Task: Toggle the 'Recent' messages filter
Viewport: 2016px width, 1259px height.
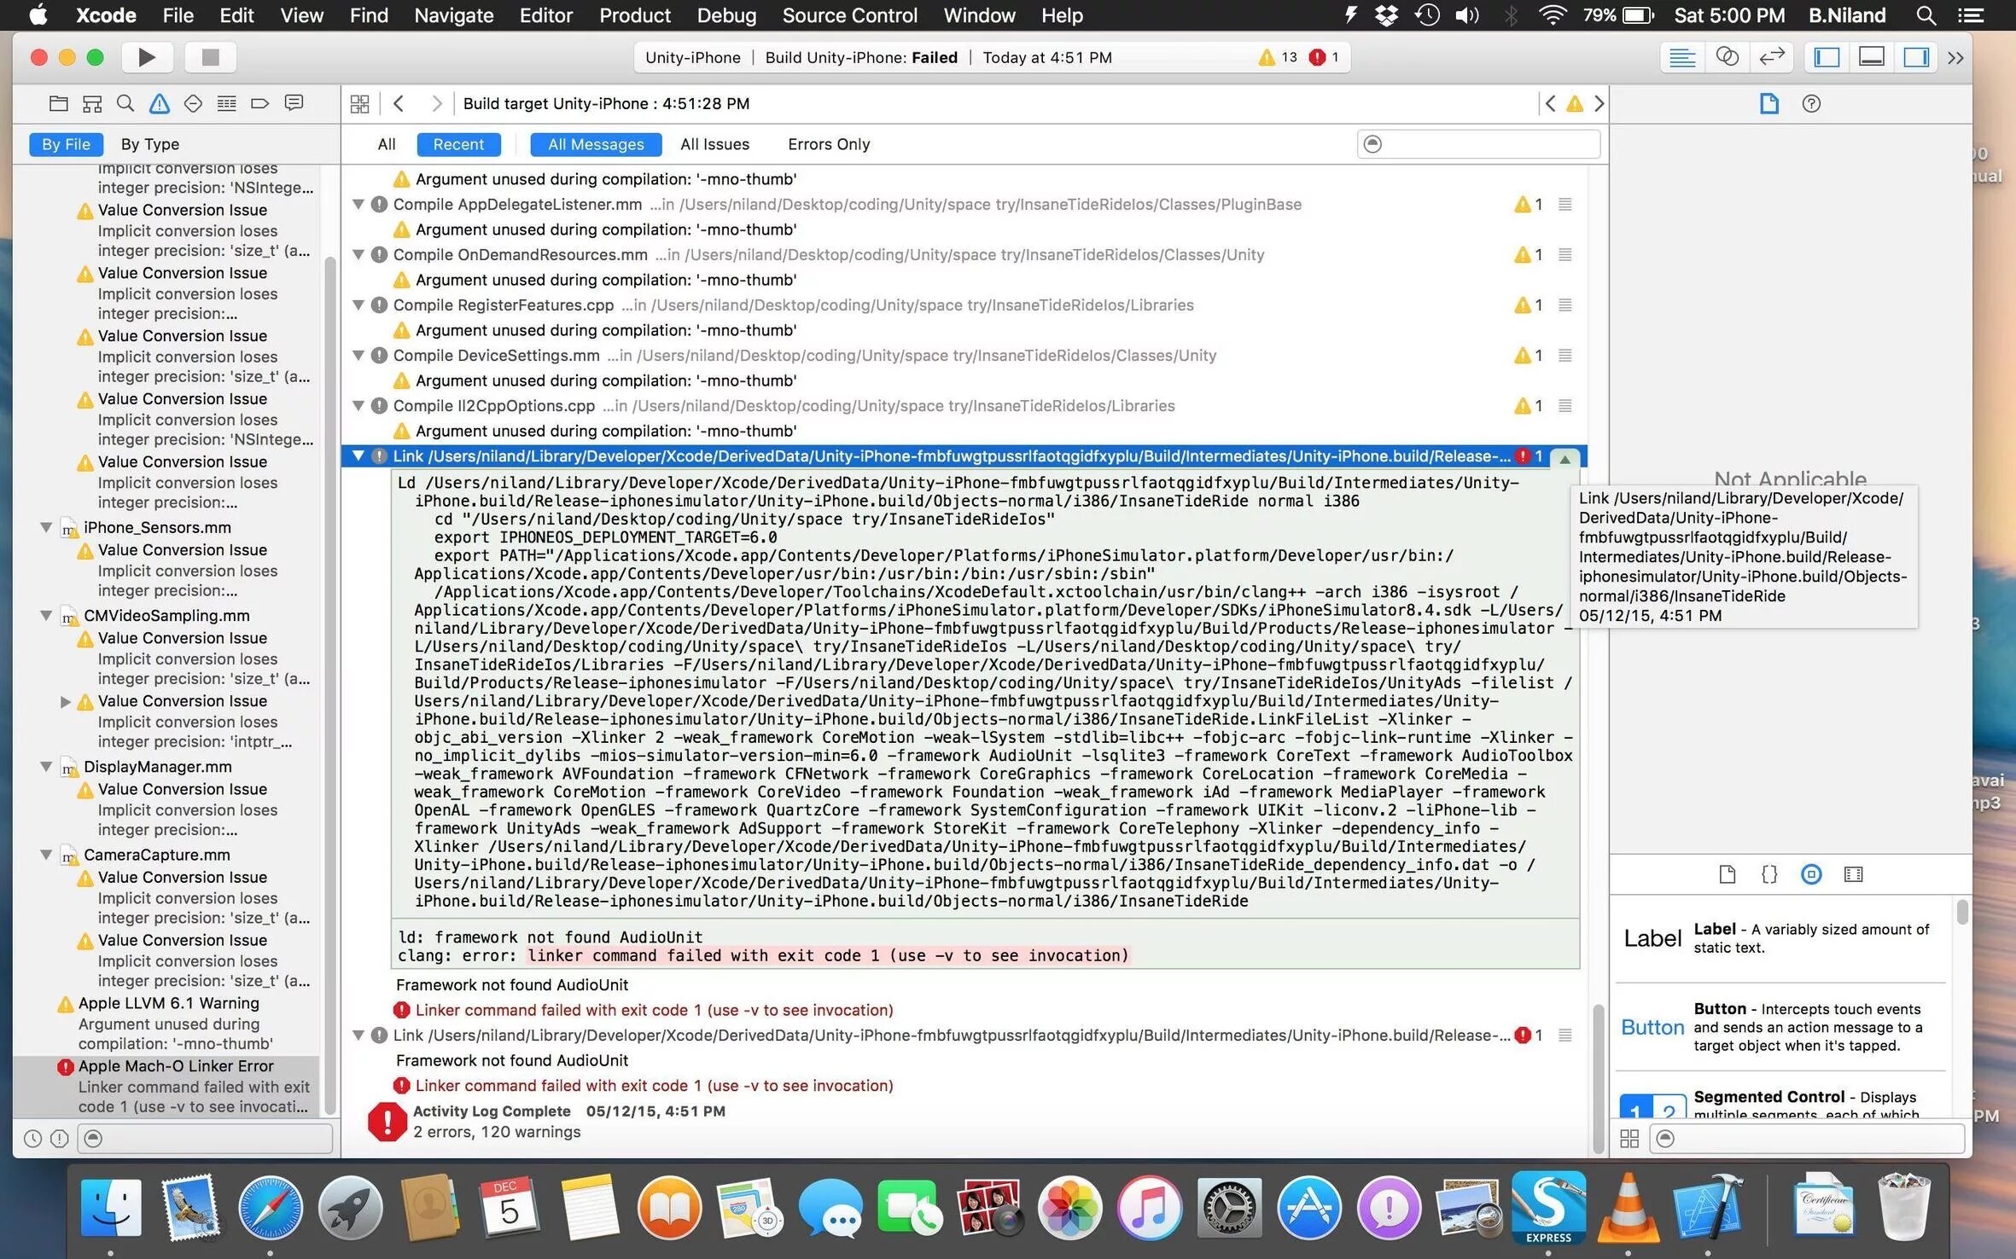Action: point(458,143)
